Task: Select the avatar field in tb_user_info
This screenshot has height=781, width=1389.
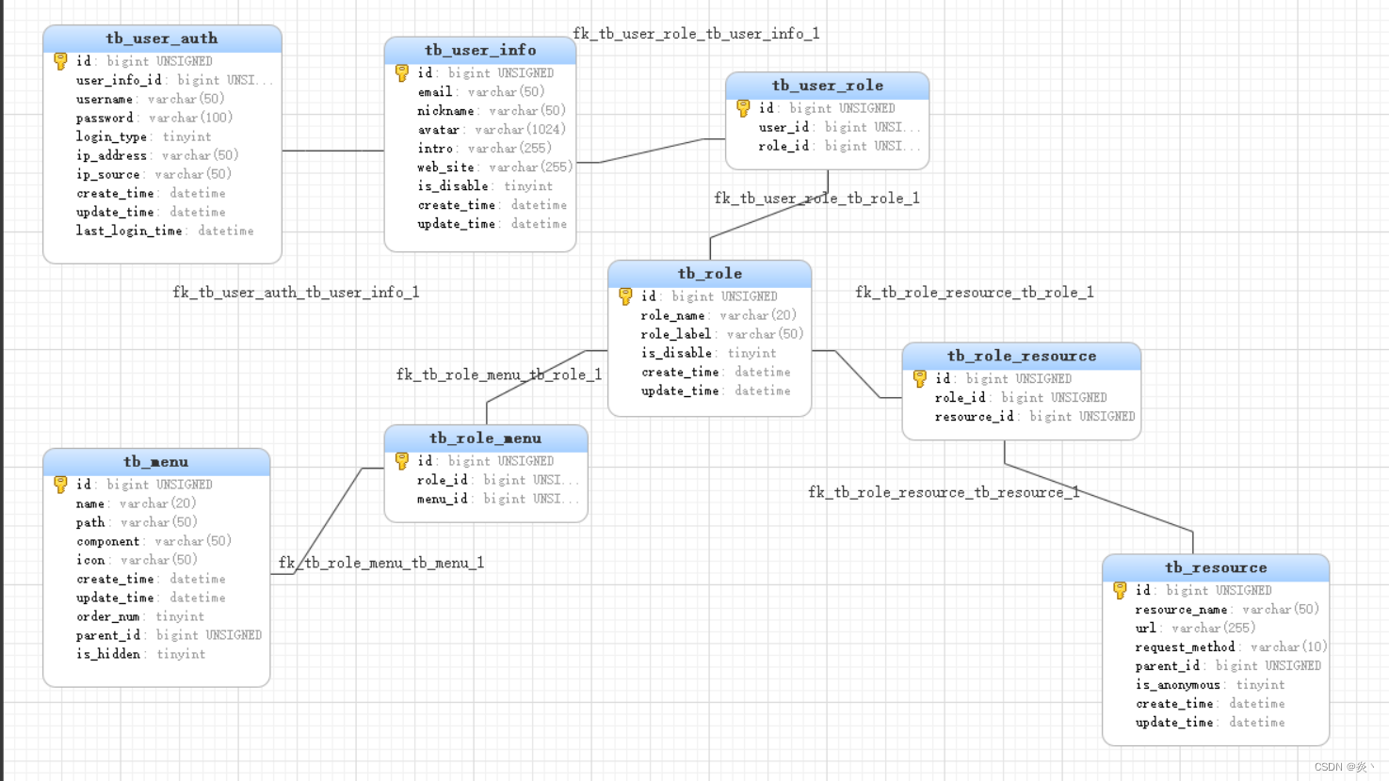Action: (492, 130)
